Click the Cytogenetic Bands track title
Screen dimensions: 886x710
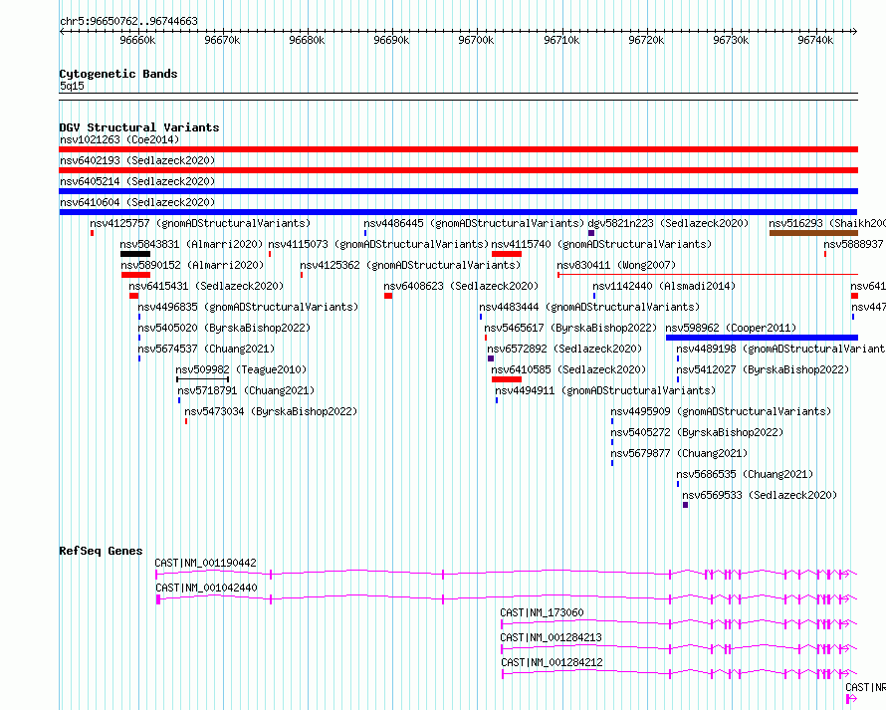[x=118, y=74]
